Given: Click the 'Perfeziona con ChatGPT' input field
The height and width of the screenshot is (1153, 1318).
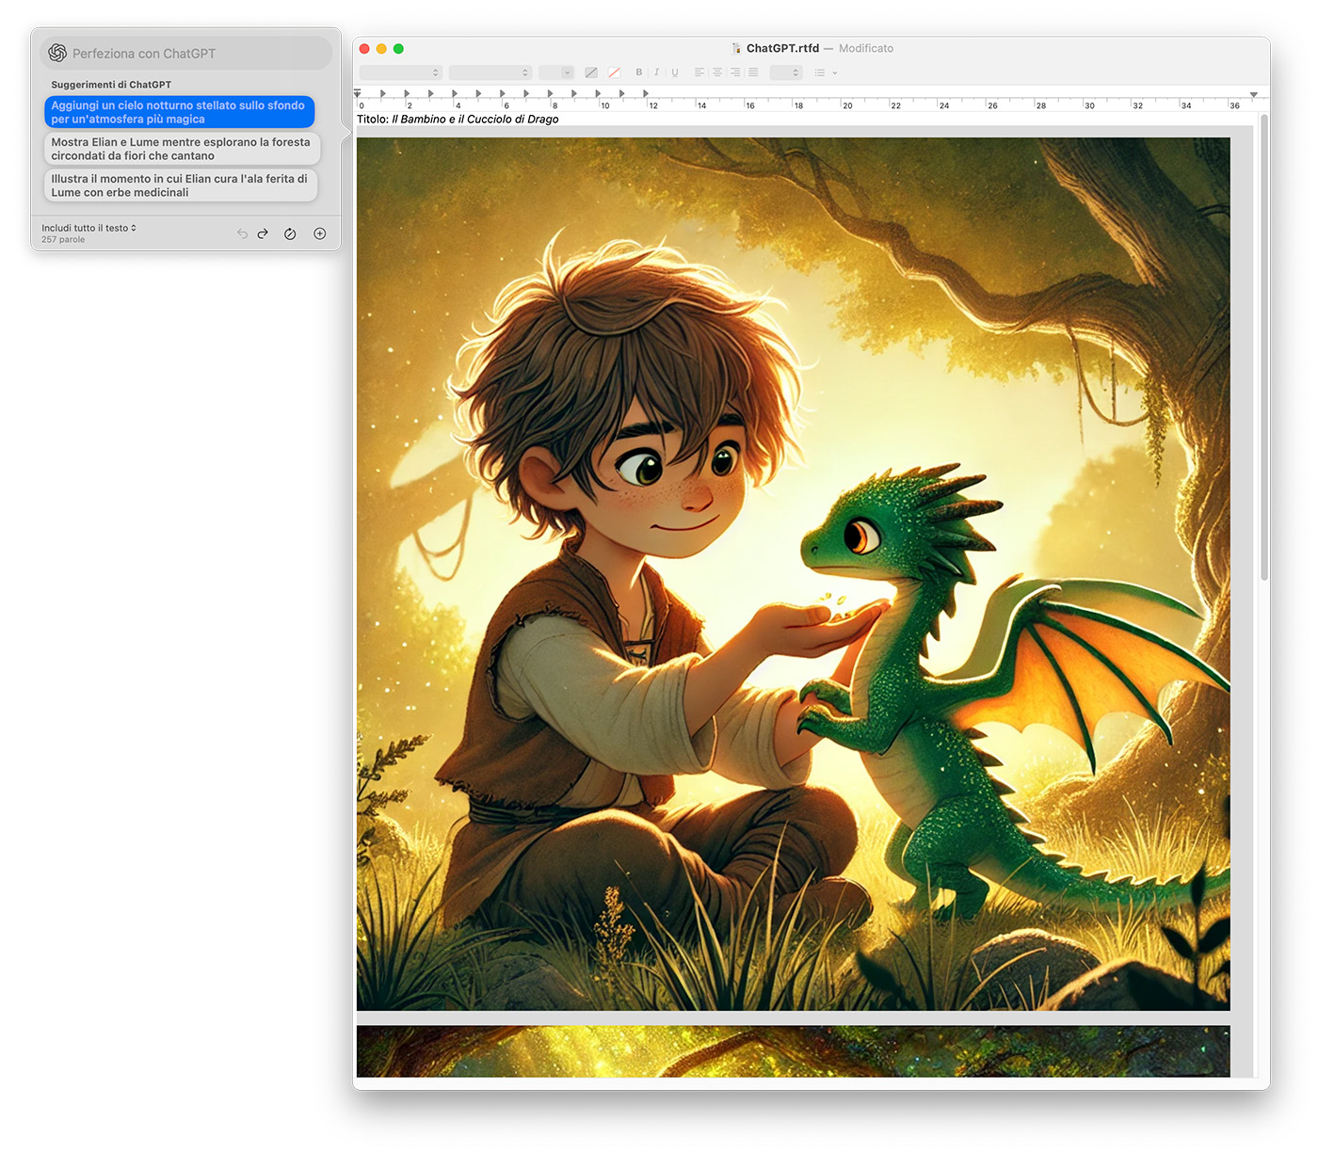Looking at the screenshot, I should pyautogui.click(x=187, y=54).
